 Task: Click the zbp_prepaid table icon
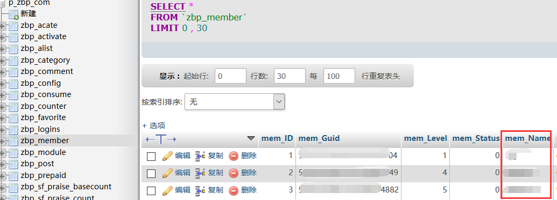[13, 176]
